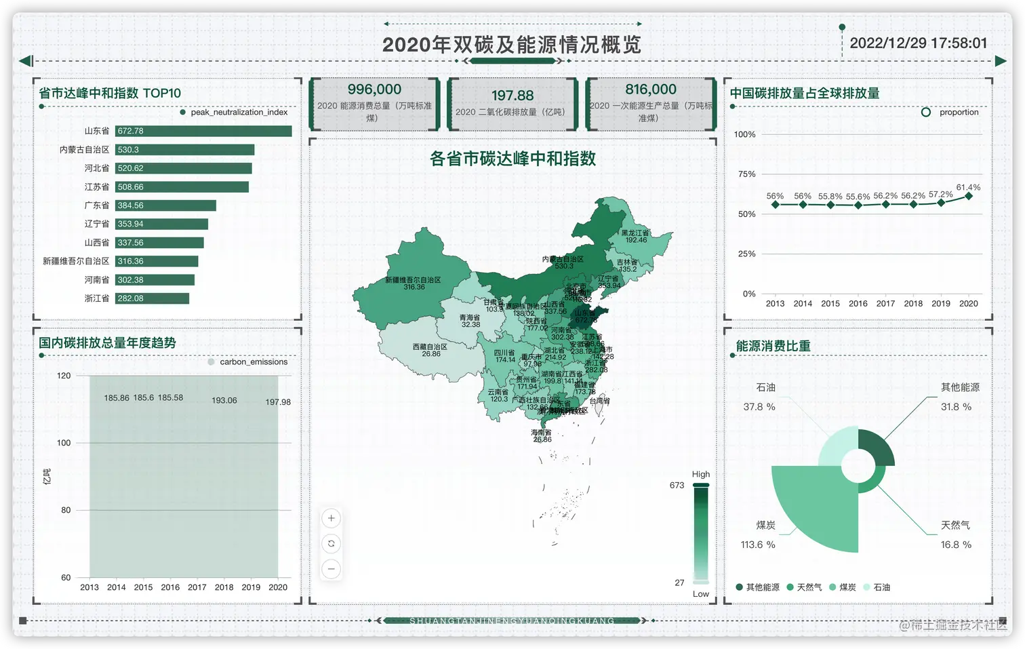Click the 37.8 % oil percentage label
This screenshot has width=1025, height=649.
(759, 407)
